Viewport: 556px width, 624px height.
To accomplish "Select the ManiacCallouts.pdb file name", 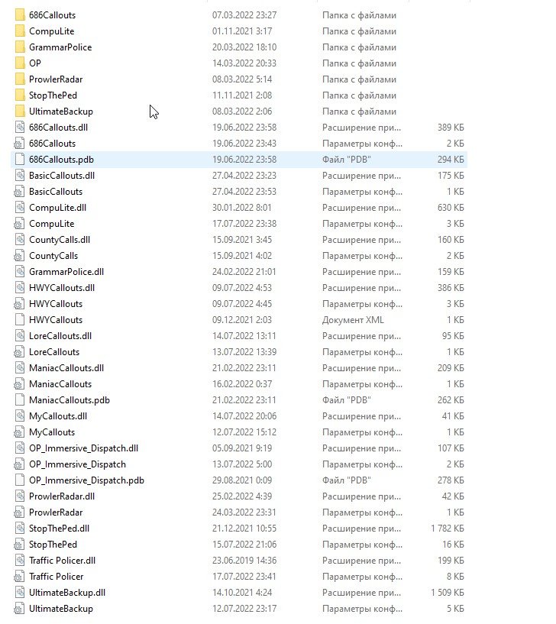I will coord(69,400).
